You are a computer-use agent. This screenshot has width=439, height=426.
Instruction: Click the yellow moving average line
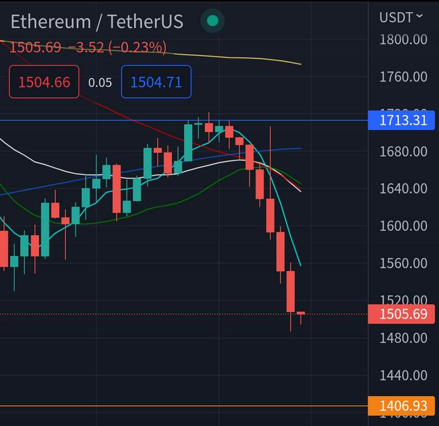point(244,57)
